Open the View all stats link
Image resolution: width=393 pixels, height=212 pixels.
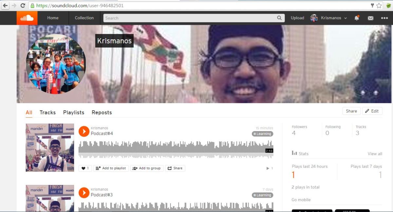375,154
